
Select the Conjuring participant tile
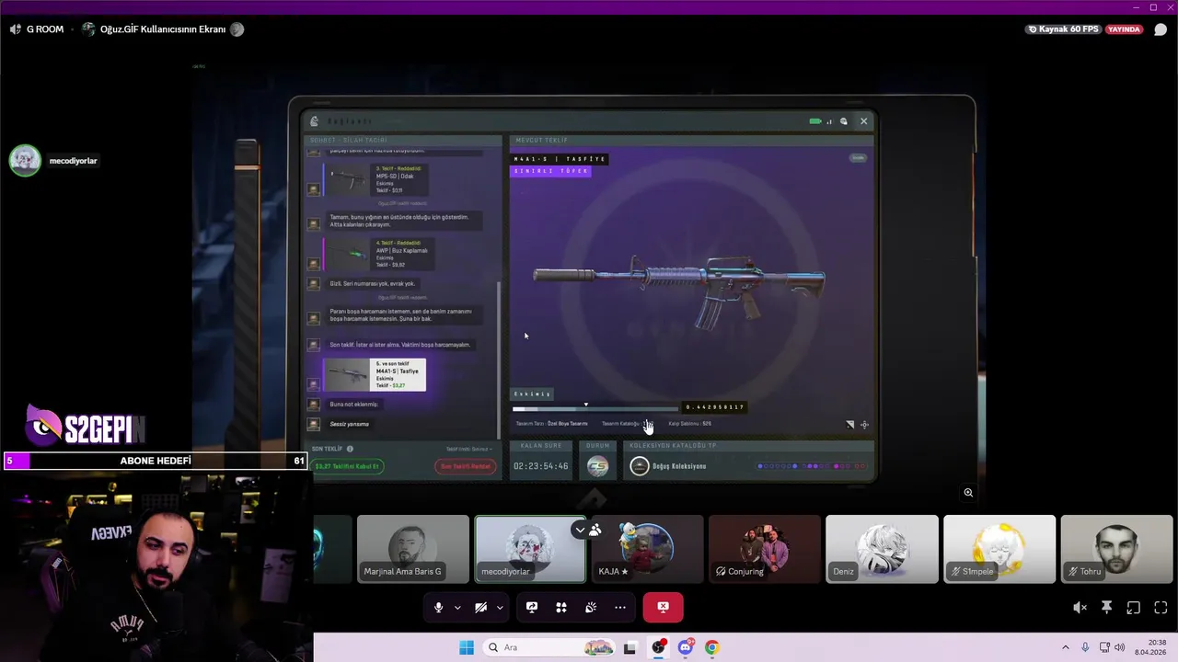[765, 549]
